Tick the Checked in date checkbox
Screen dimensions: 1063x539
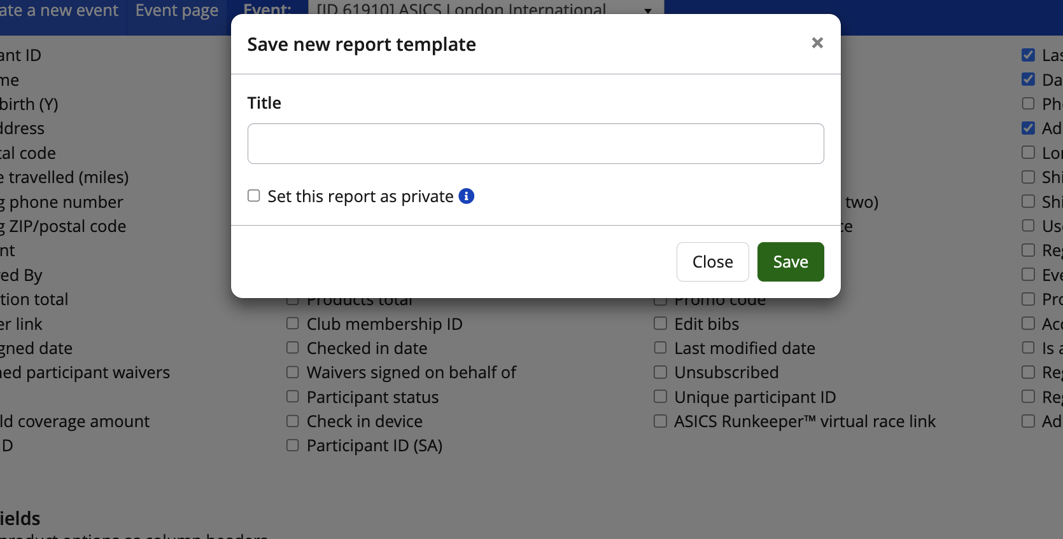[293, 348]
